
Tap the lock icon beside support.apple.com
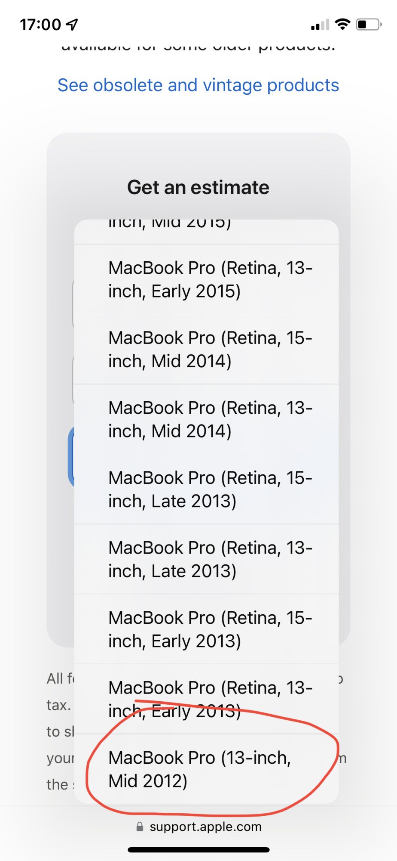[140, 827]
